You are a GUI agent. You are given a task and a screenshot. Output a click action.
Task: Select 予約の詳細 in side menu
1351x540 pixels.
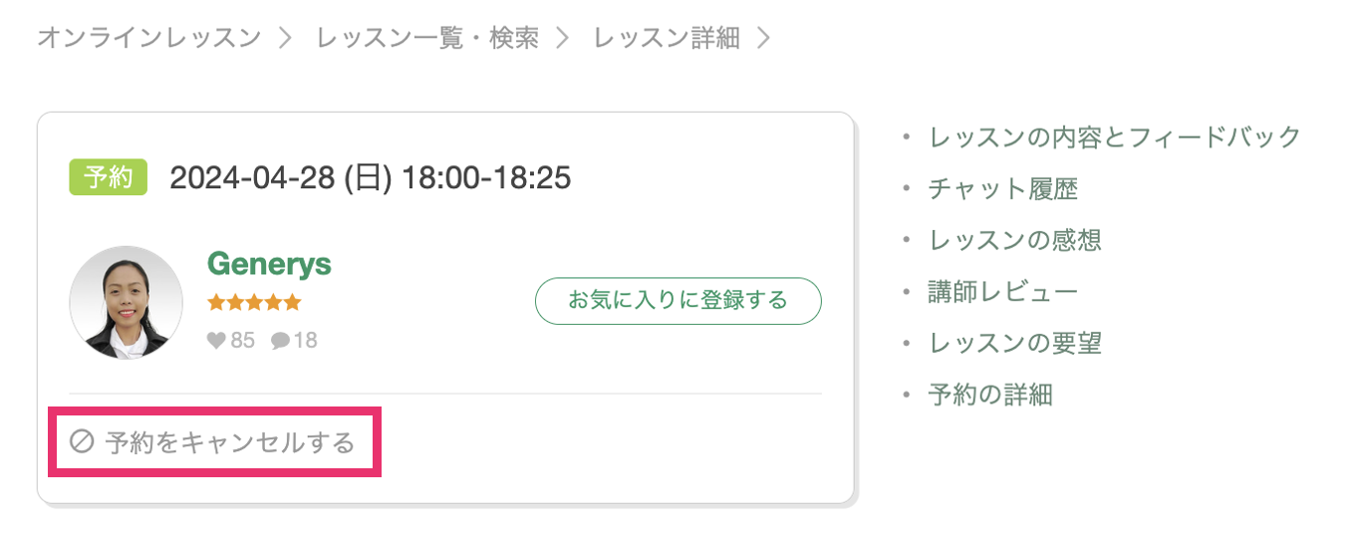(x=989, y=396)
